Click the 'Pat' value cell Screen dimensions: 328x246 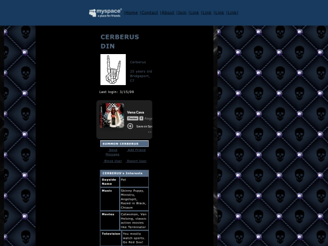[134, 182]
